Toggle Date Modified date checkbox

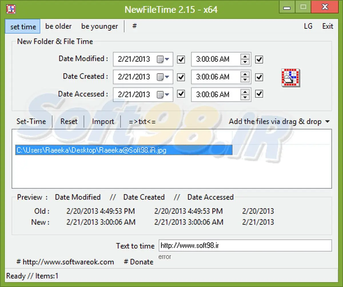pos(181,60)
